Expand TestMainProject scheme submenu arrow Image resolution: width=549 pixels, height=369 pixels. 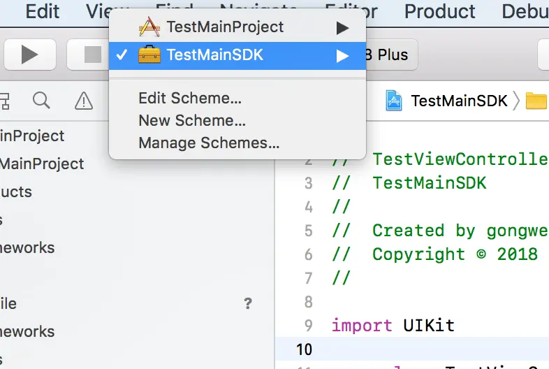click(x=343, y=28)
